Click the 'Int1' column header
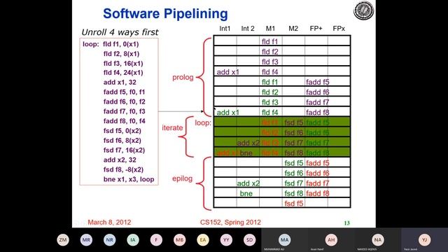 coord(225,29)
